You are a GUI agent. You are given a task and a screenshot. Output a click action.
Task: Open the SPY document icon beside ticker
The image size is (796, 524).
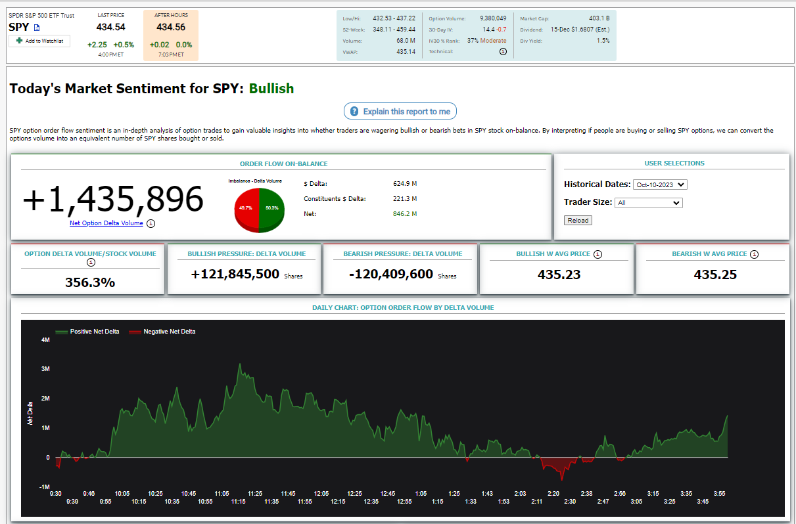37,28
